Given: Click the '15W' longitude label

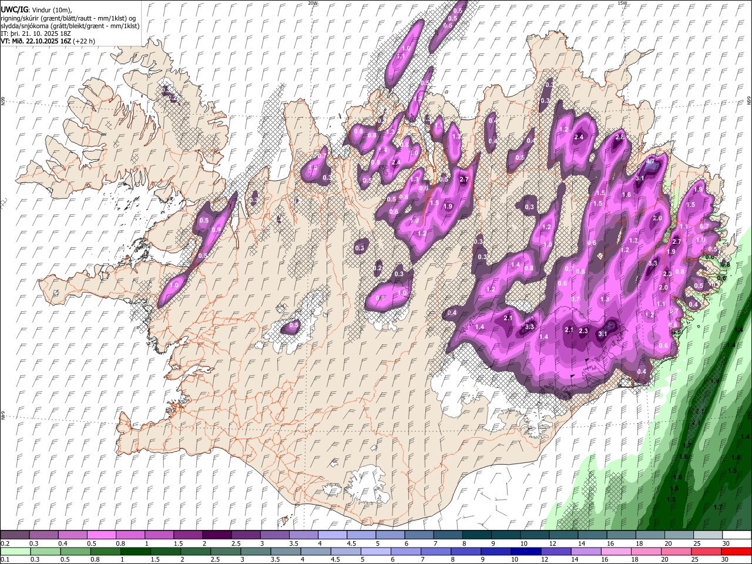Looking at the screenshot, I should point(622,3).
